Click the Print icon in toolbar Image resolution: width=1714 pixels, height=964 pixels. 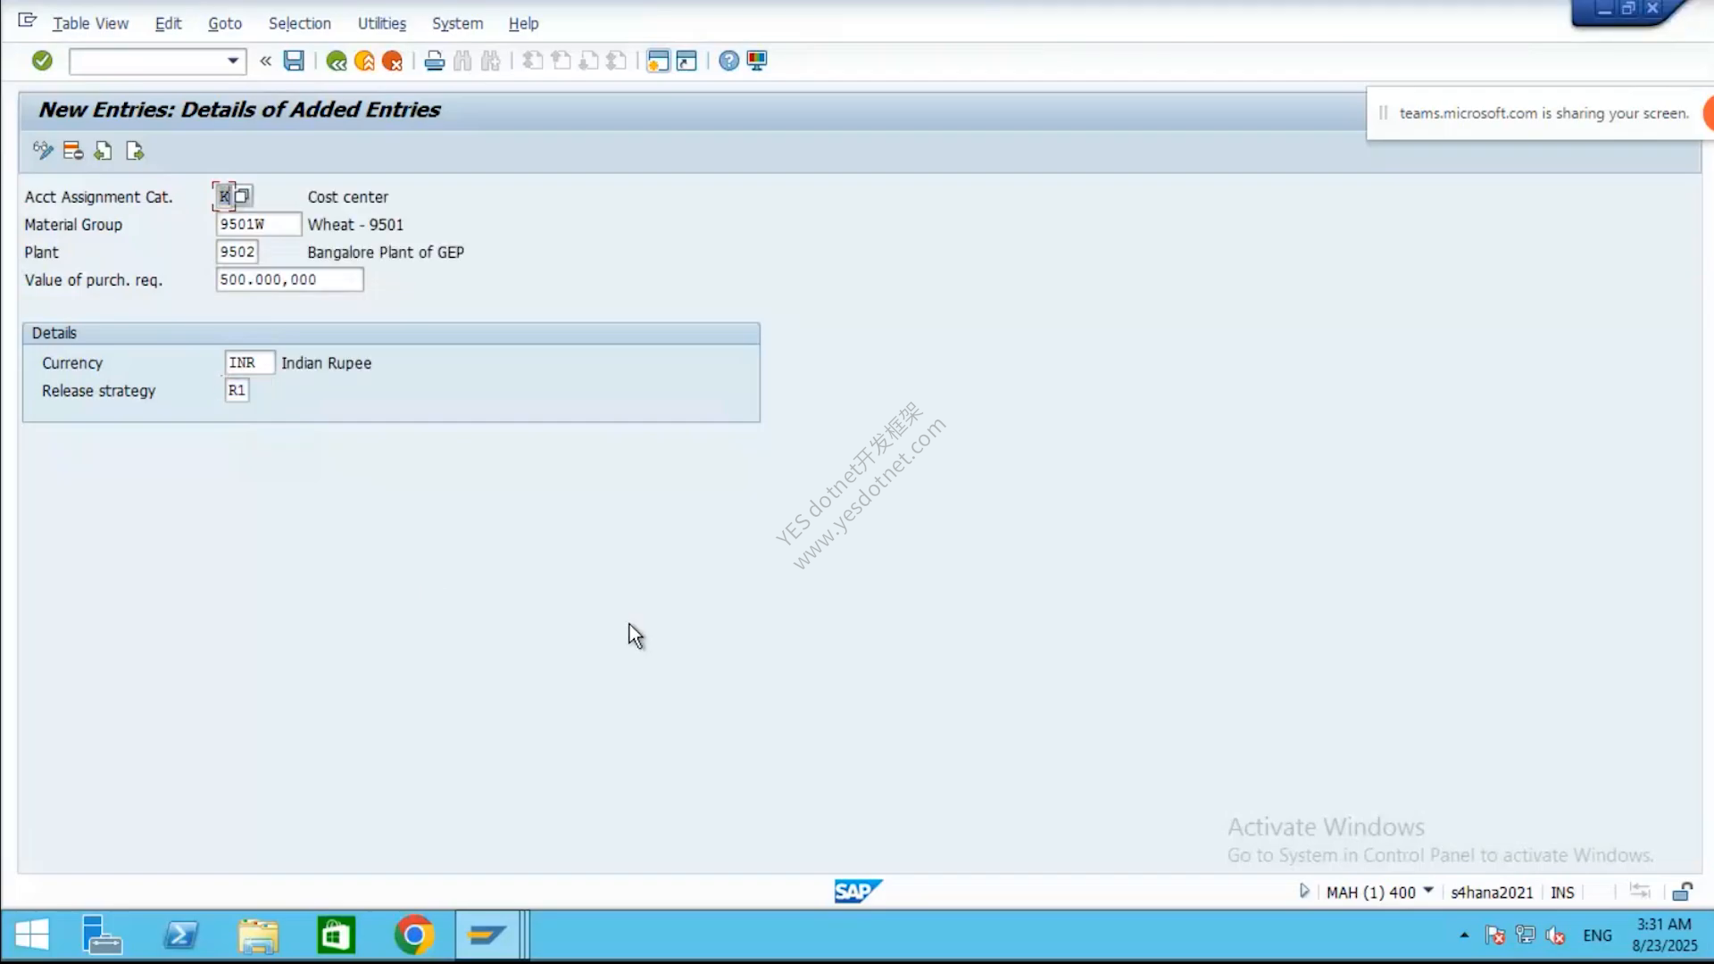coord(435,61)
